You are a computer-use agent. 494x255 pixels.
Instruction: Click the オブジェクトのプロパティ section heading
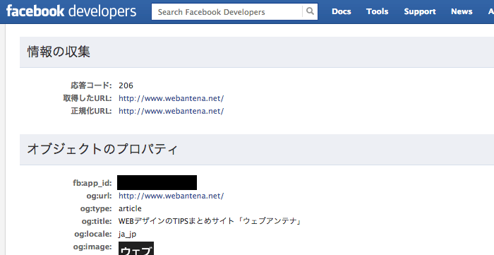(102, 149)
